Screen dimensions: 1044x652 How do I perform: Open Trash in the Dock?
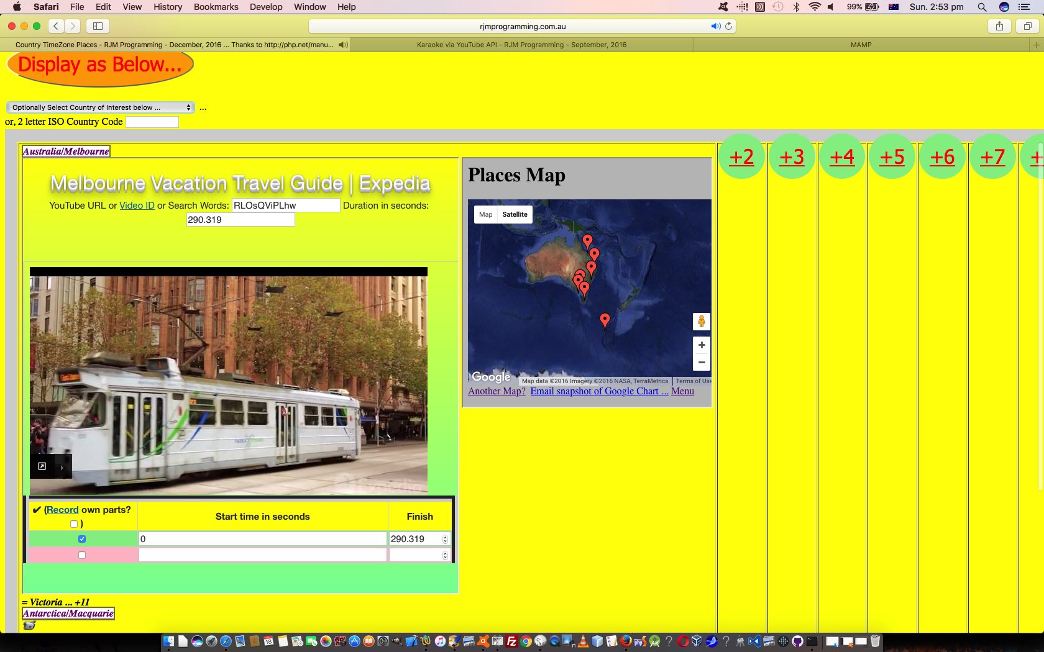(x=875, y=641)
